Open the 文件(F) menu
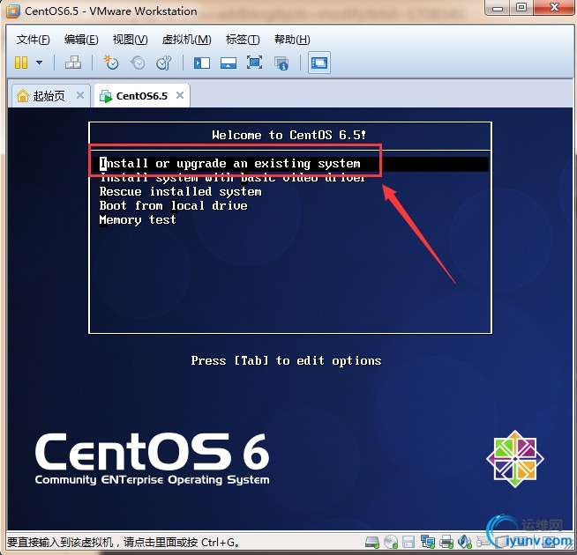The width and height of the screenshot is (577, 555). point(34,40)
